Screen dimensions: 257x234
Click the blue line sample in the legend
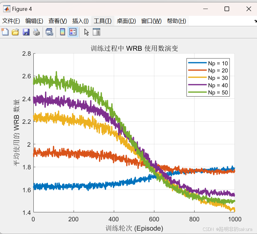click(197, 63)
